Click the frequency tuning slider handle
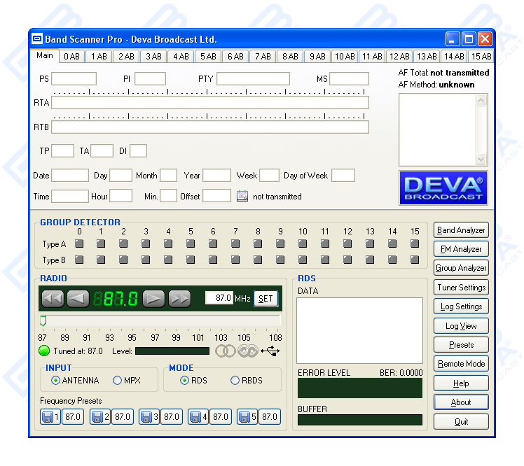 (x=43, y=320)
